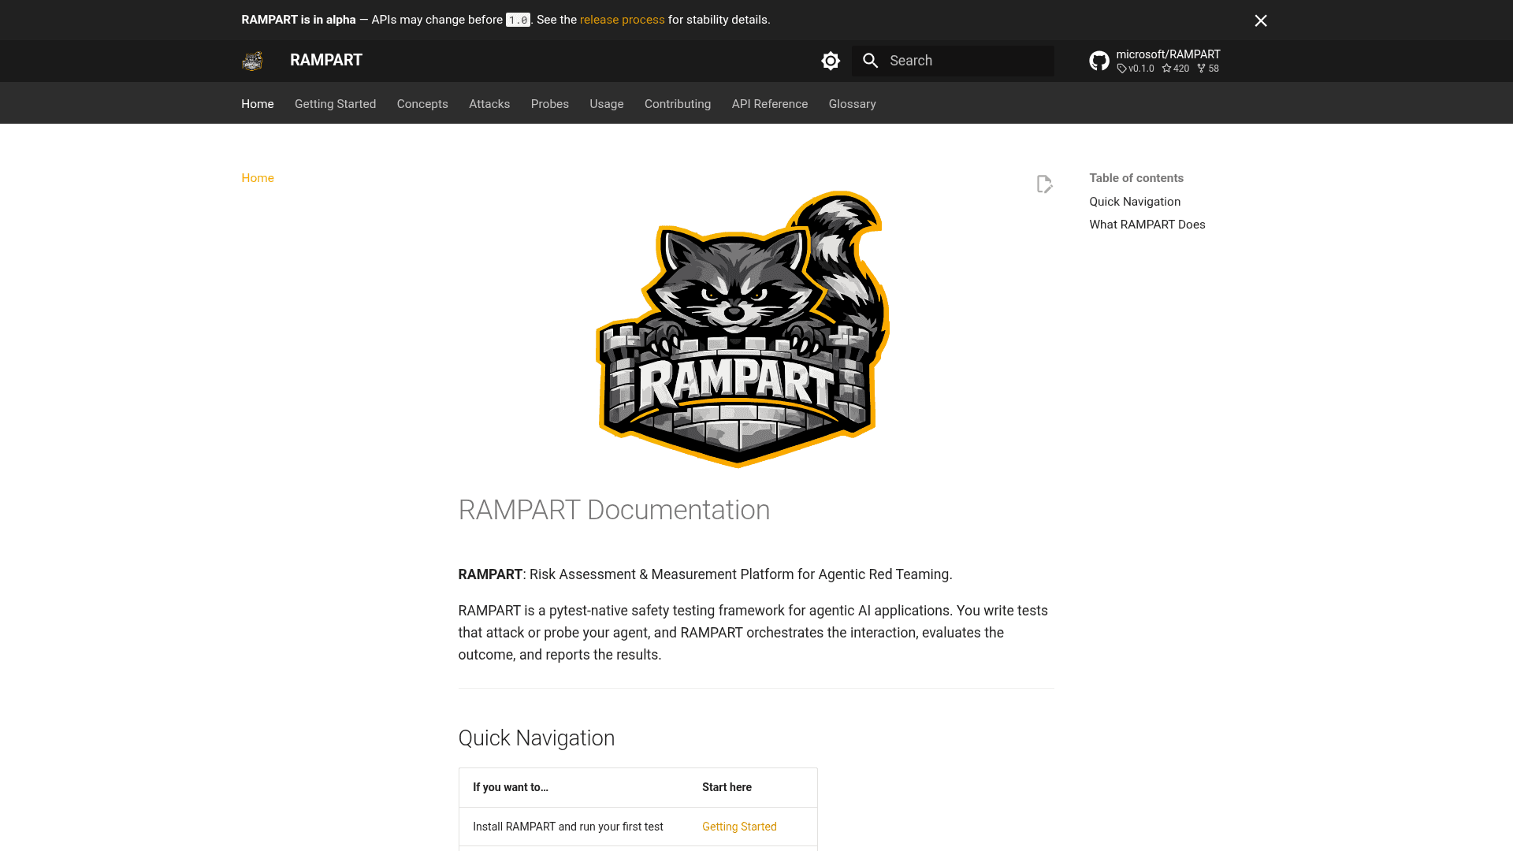Open microsoft/RAMPART repository link
The height and width of the screenshot is (851, 1513).
[x=1168, y=54]
